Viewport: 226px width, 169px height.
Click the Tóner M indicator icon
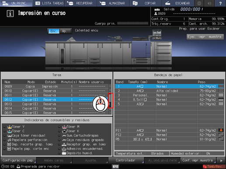pos(64,127)
